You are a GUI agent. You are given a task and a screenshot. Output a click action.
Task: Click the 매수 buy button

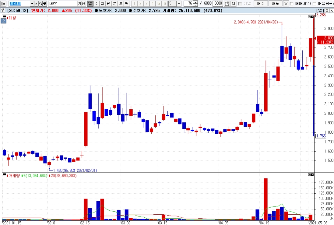click(x=261, y=3)
